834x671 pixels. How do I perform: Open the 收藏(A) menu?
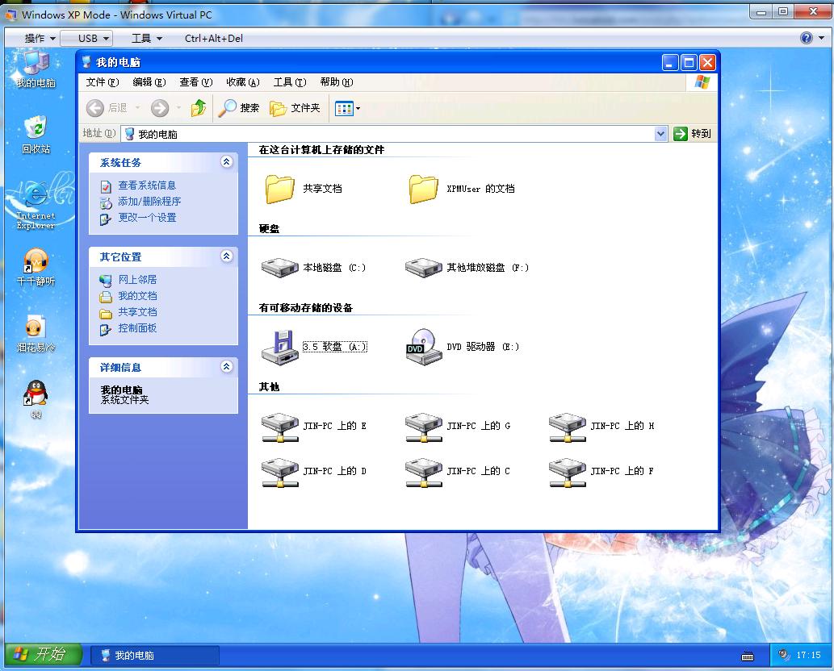click(x=242, y=81)
